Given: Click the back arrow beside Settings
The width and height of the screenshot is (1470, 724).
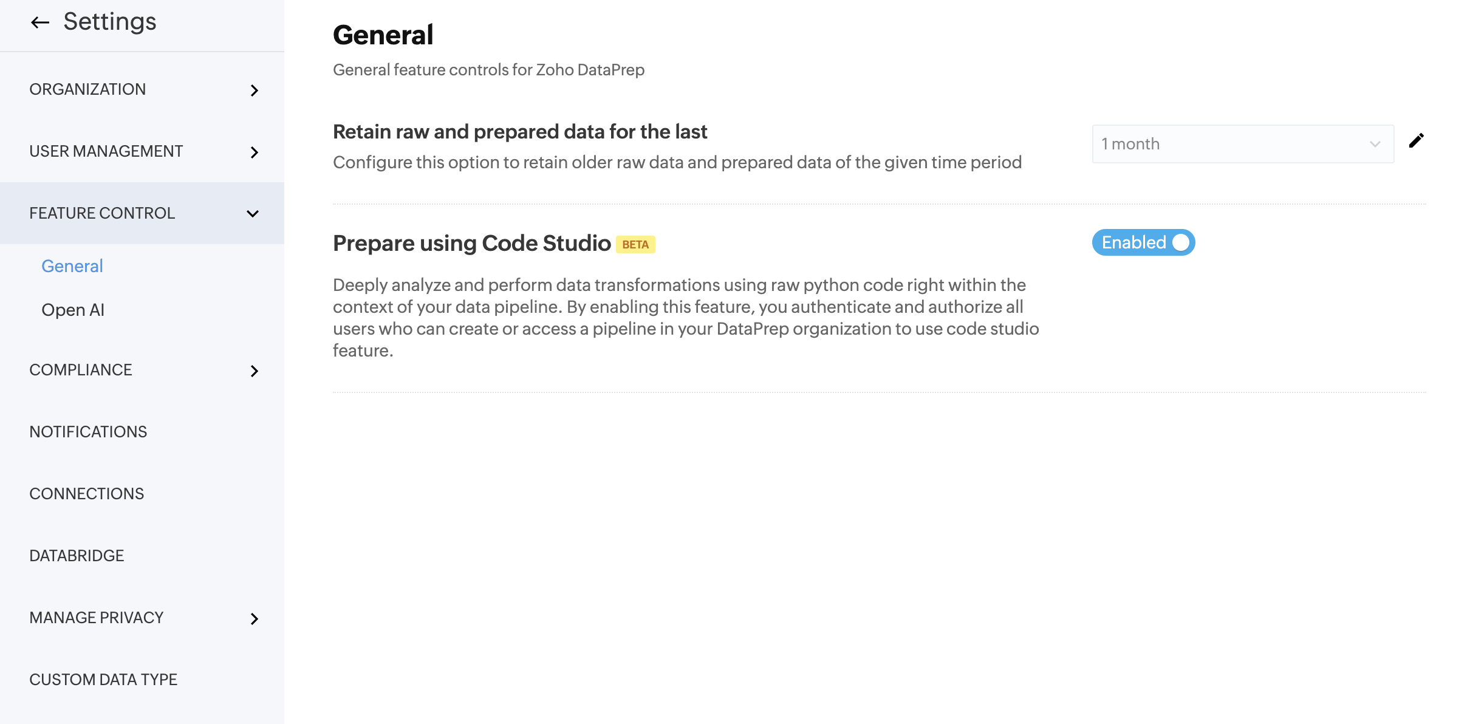Looking at the screenshot, I should point(40,22).
